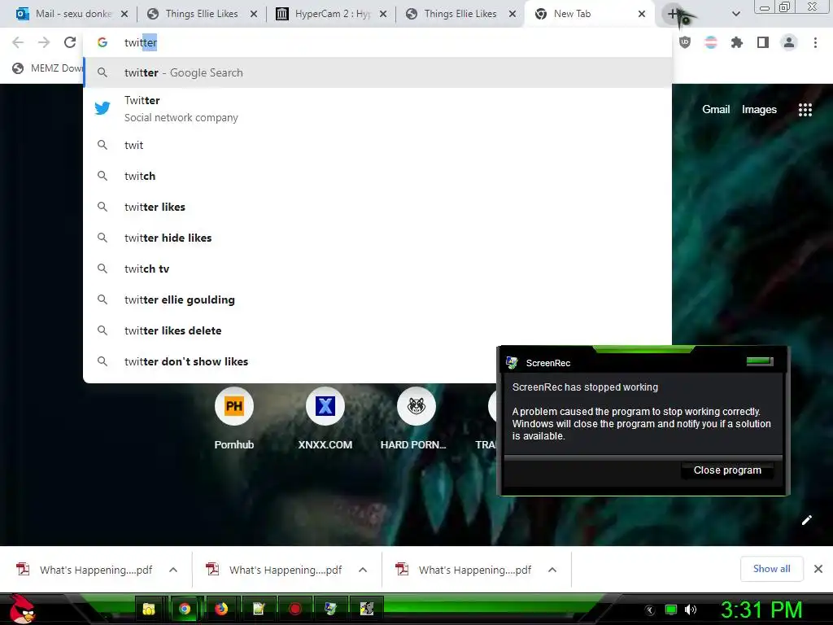The height and width of the screenshot is (625, 833).
Task: Click the ScreenRec dialog green close bar
Action: 760,361
